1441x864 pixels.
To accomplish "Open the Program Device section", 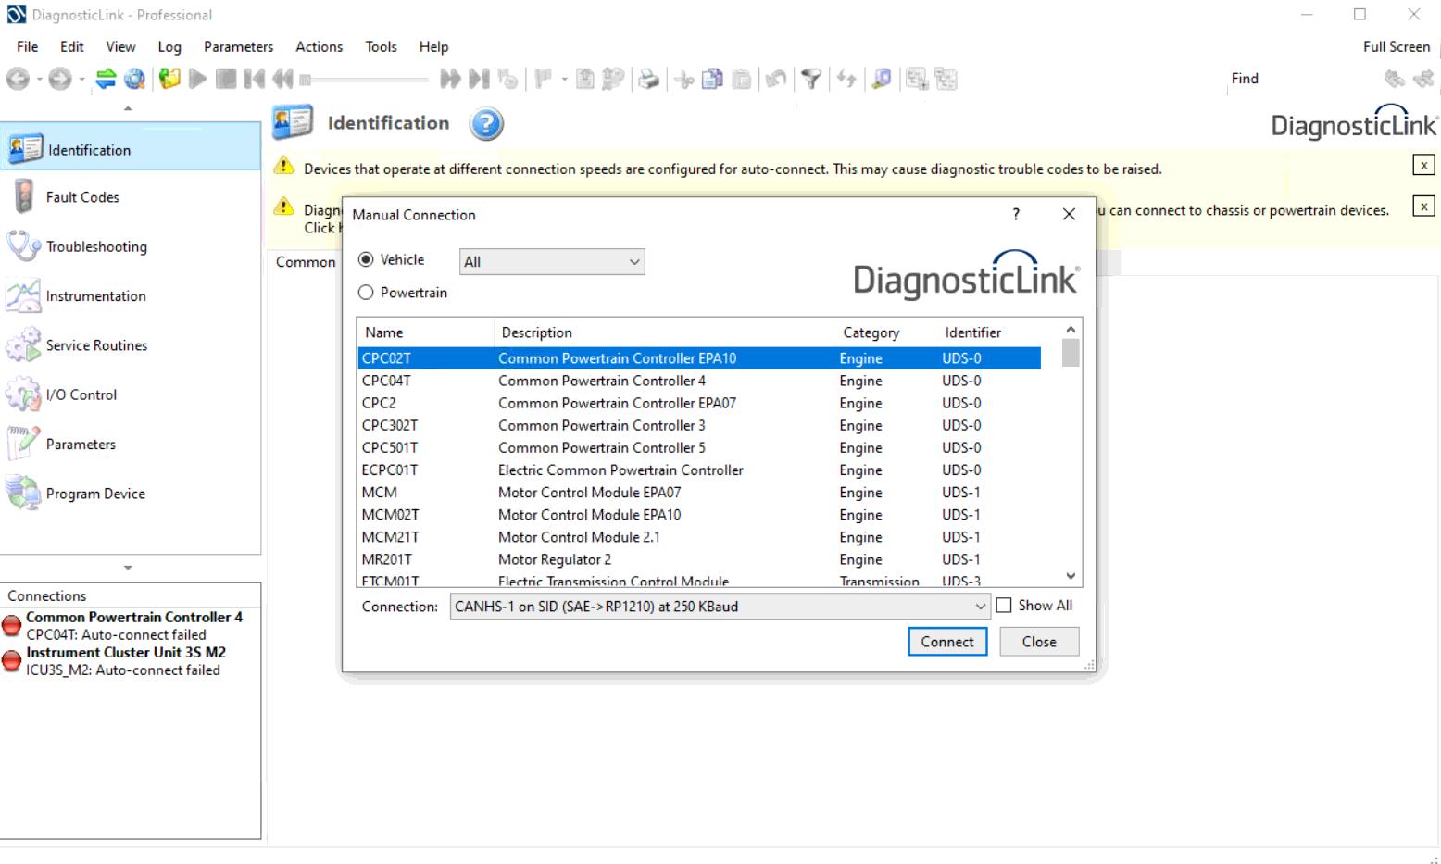I will (95, 494).
